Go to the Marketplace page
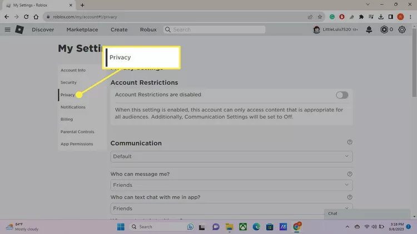The width and height of the screenshot is (417, 234). point(82,29)
